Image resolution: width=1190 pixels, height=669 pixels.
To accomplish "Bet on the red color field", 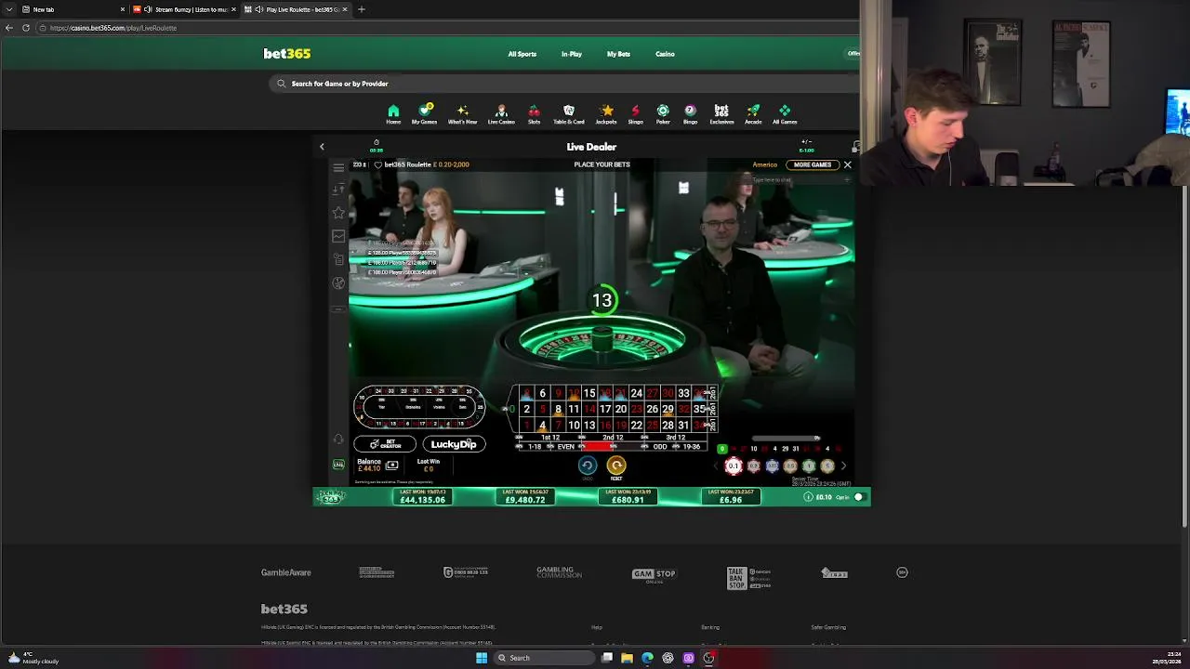I will point(598,447).
